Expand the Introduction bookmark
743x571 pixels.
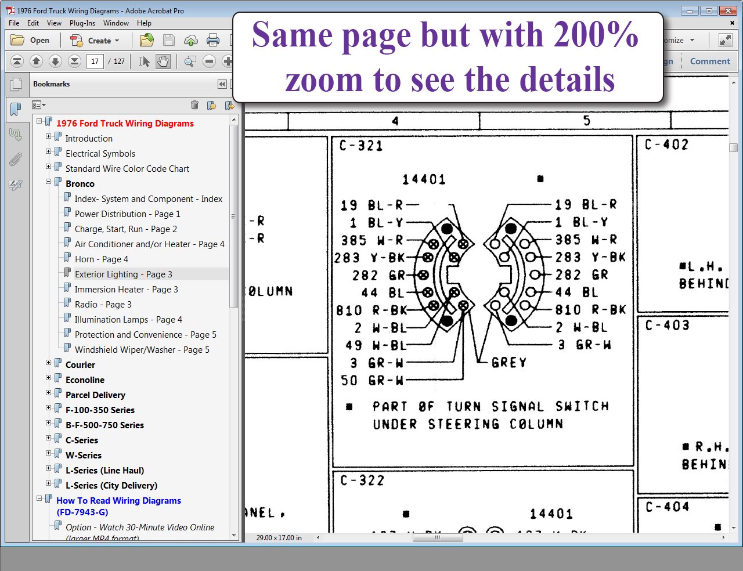[x=49, y=136]
